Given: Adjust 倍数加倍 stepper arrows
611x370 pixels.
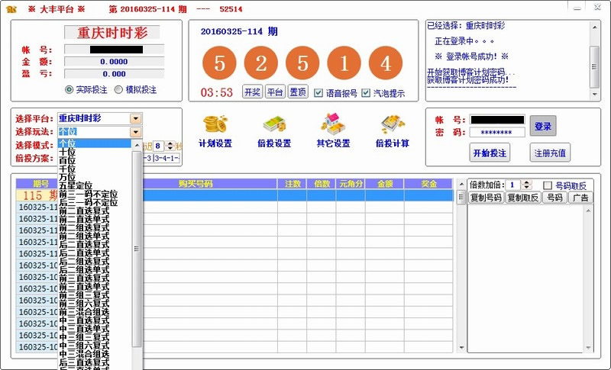Looking at the screenshot, I should (x=526, y=185).
